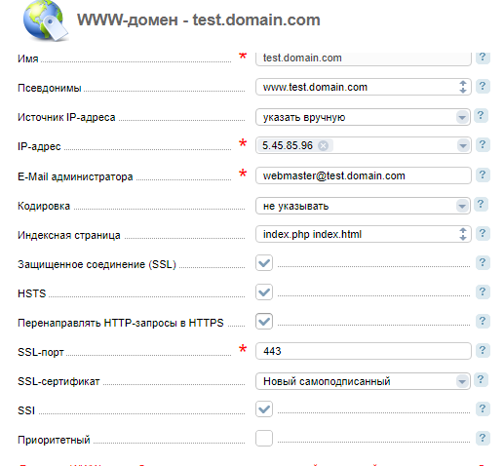Toggle Перенаправлять HTTP-запросы в HTTPS
Screen dimensions: 504x466
[x=264, y=321]
